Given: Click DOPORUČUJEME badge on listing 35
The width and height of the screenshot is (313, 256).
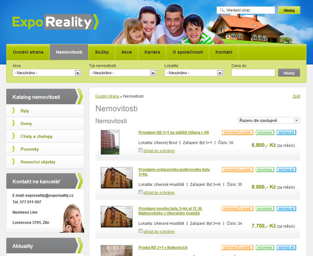Looking at the screenshot, I should (237, 170).
